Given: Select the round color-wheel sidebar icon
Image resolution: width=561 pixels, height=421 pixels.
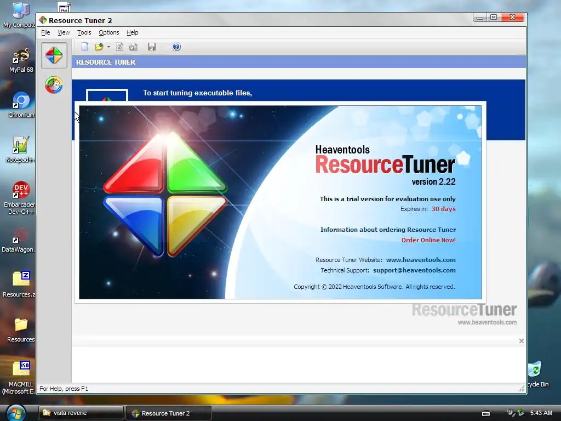Looking at the screenshot, I should click(x=54, y=85).
